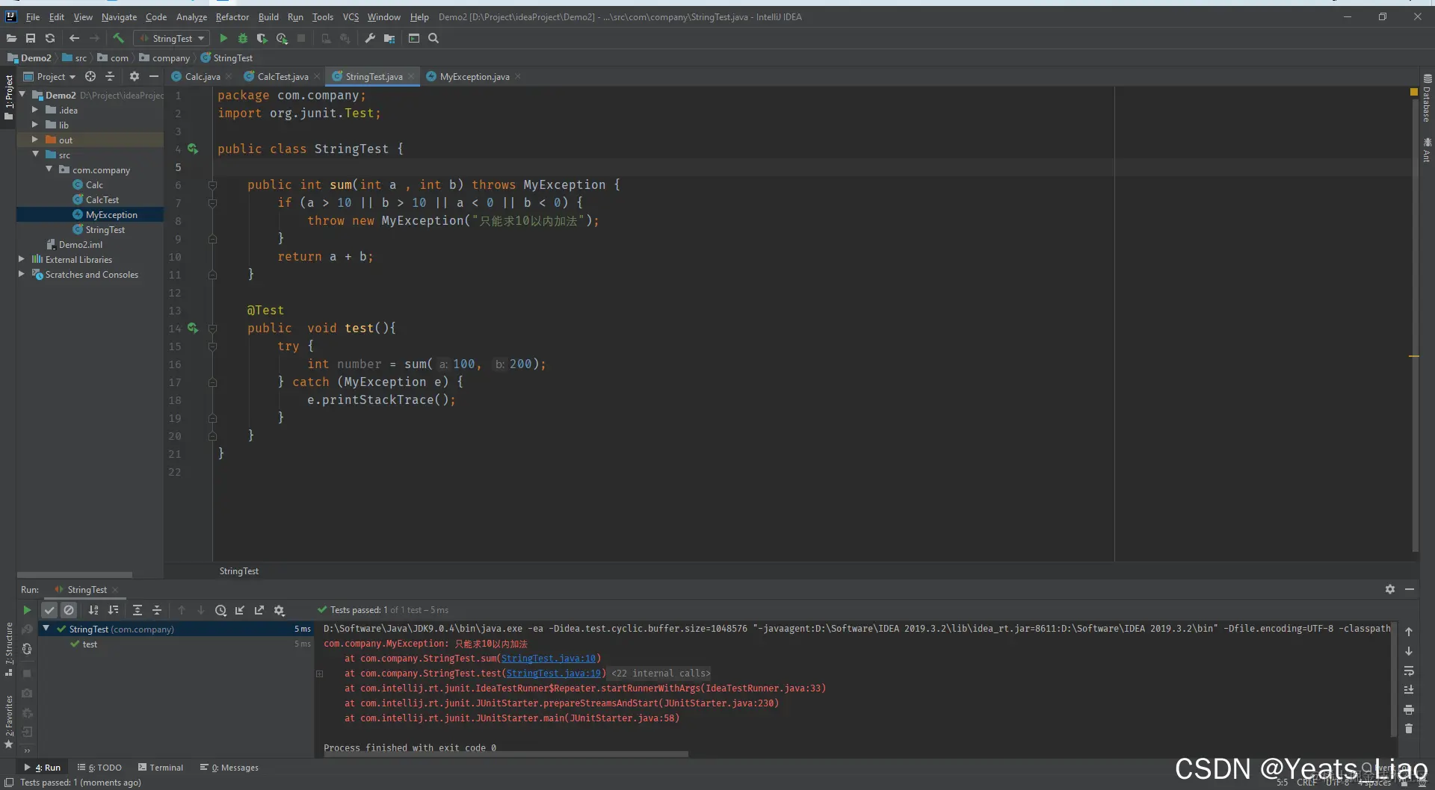The image size is (1435, 790).
Task: Click the Search Everywhere magnifier icon
Action: coord(433,38)
